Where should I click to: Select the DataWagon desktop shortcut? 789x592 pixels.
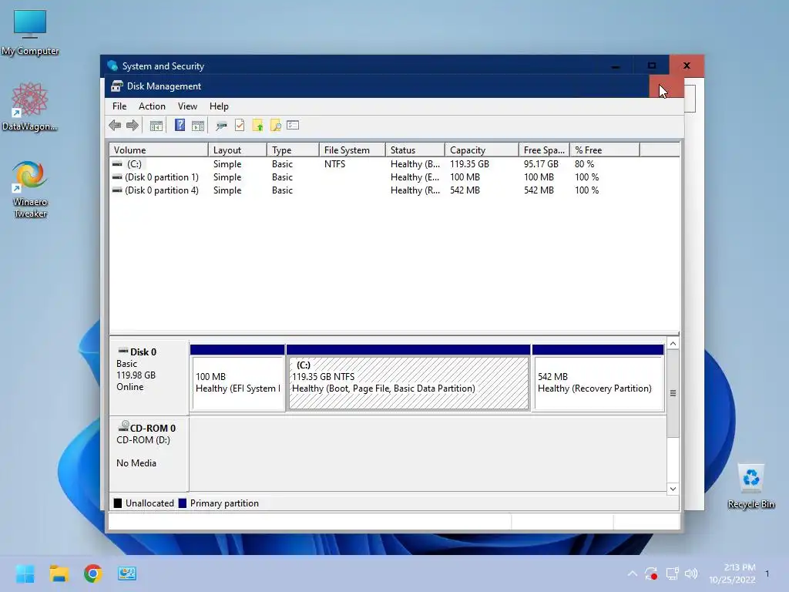tap(30, 106)
